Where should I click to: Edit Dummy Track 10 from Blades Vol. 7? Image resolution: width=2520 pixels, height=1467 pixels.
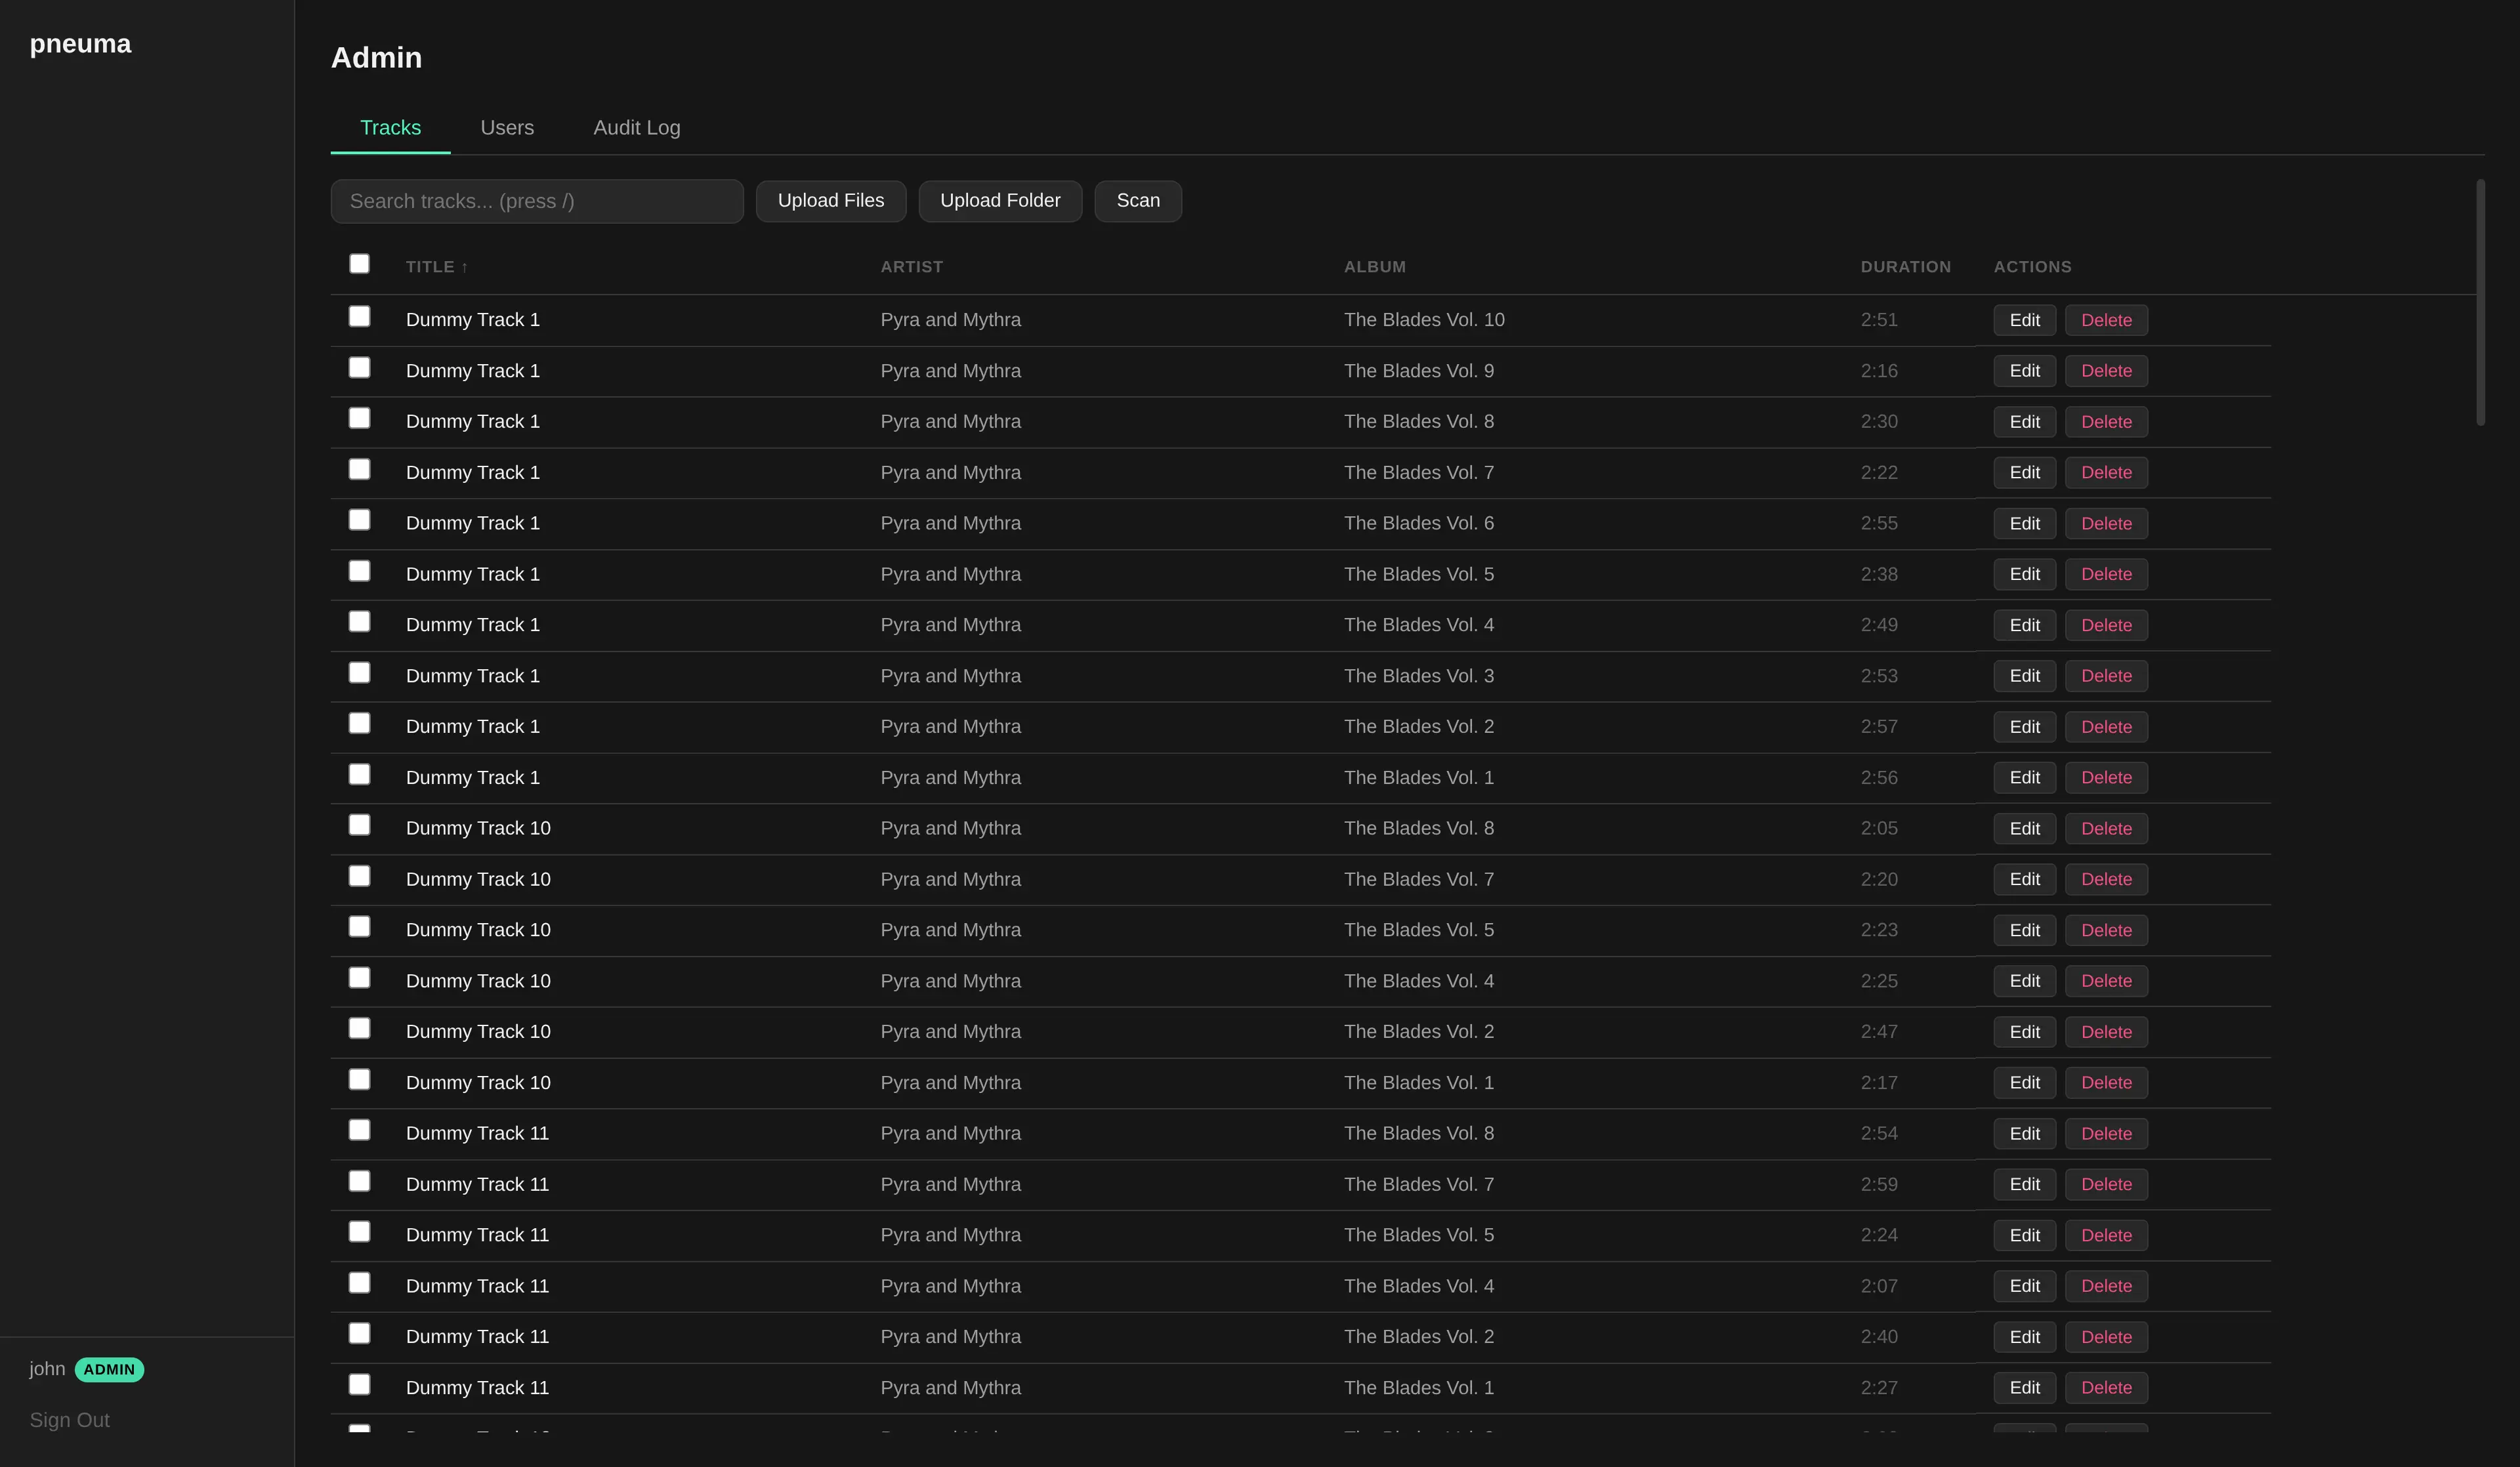click(x=2025, y=880)
